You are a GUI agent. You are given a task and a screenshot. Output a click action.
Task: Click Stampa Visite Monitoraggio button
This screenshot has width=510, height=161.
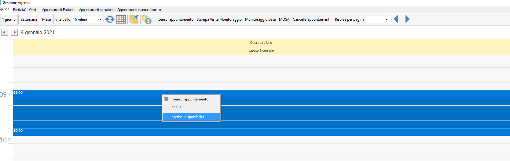pyautogui.click(x=219, y=19)
